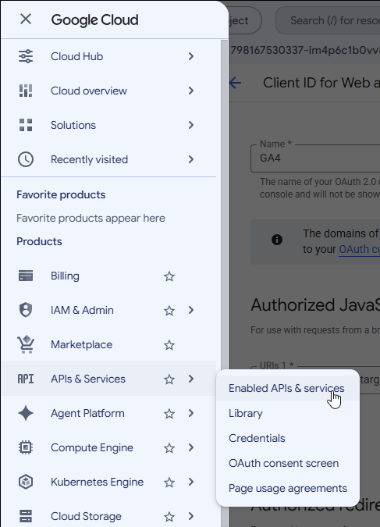Click the Products section heading
The image size is (380, 527).
click(39, 241)
